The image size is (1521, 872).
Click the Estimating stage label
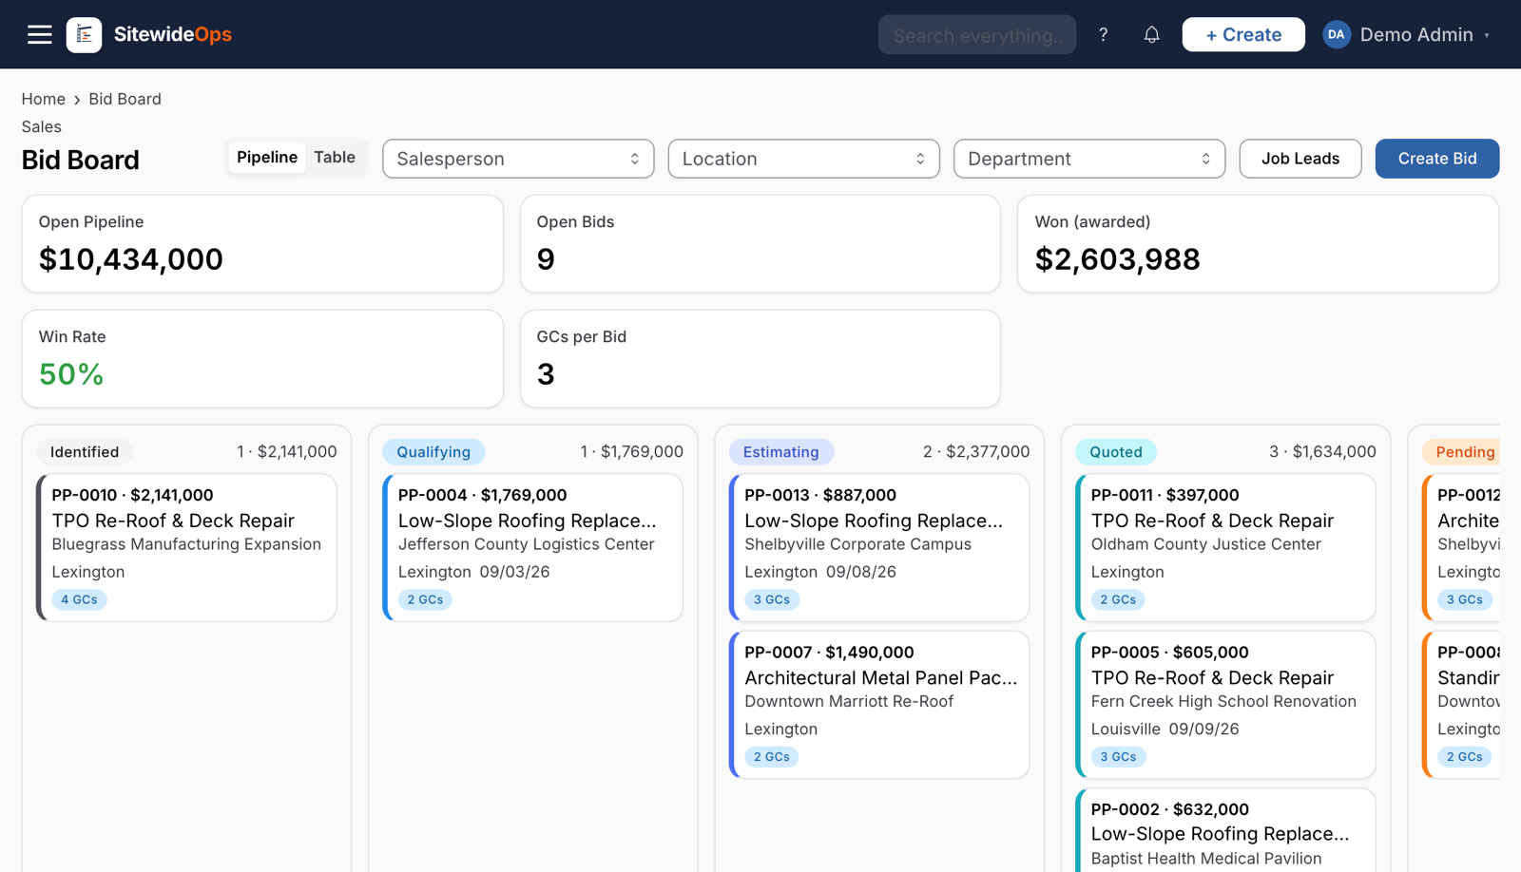tap(780, 452)
